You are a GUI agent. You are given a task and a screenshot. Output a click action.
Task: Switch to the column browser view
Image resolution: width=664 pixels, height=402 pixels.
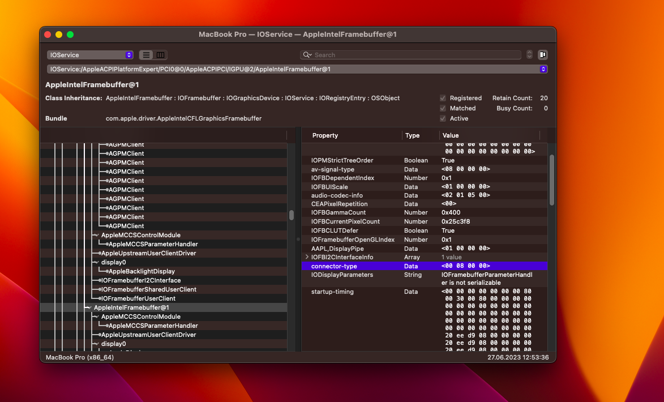(161, 55)
